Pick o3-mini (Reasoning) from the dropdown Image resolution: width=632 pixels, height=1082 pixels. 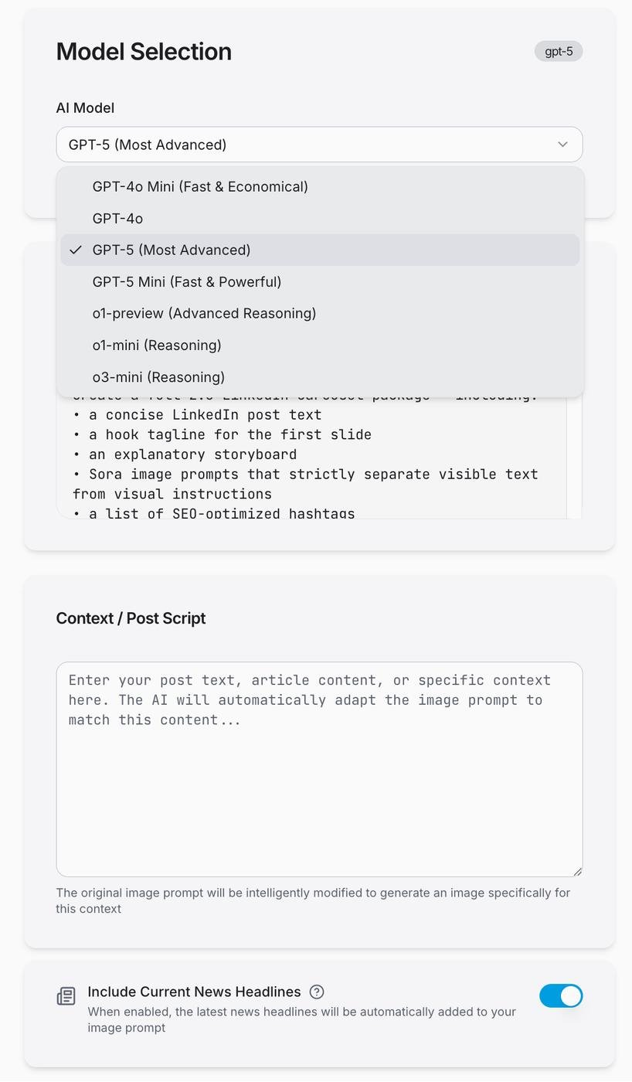158,377
